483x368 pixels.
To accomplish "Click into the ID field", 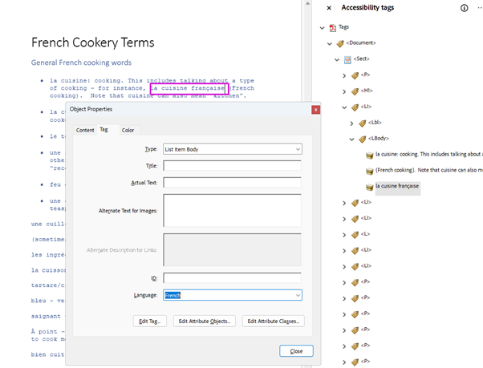I will click(232, 278).
